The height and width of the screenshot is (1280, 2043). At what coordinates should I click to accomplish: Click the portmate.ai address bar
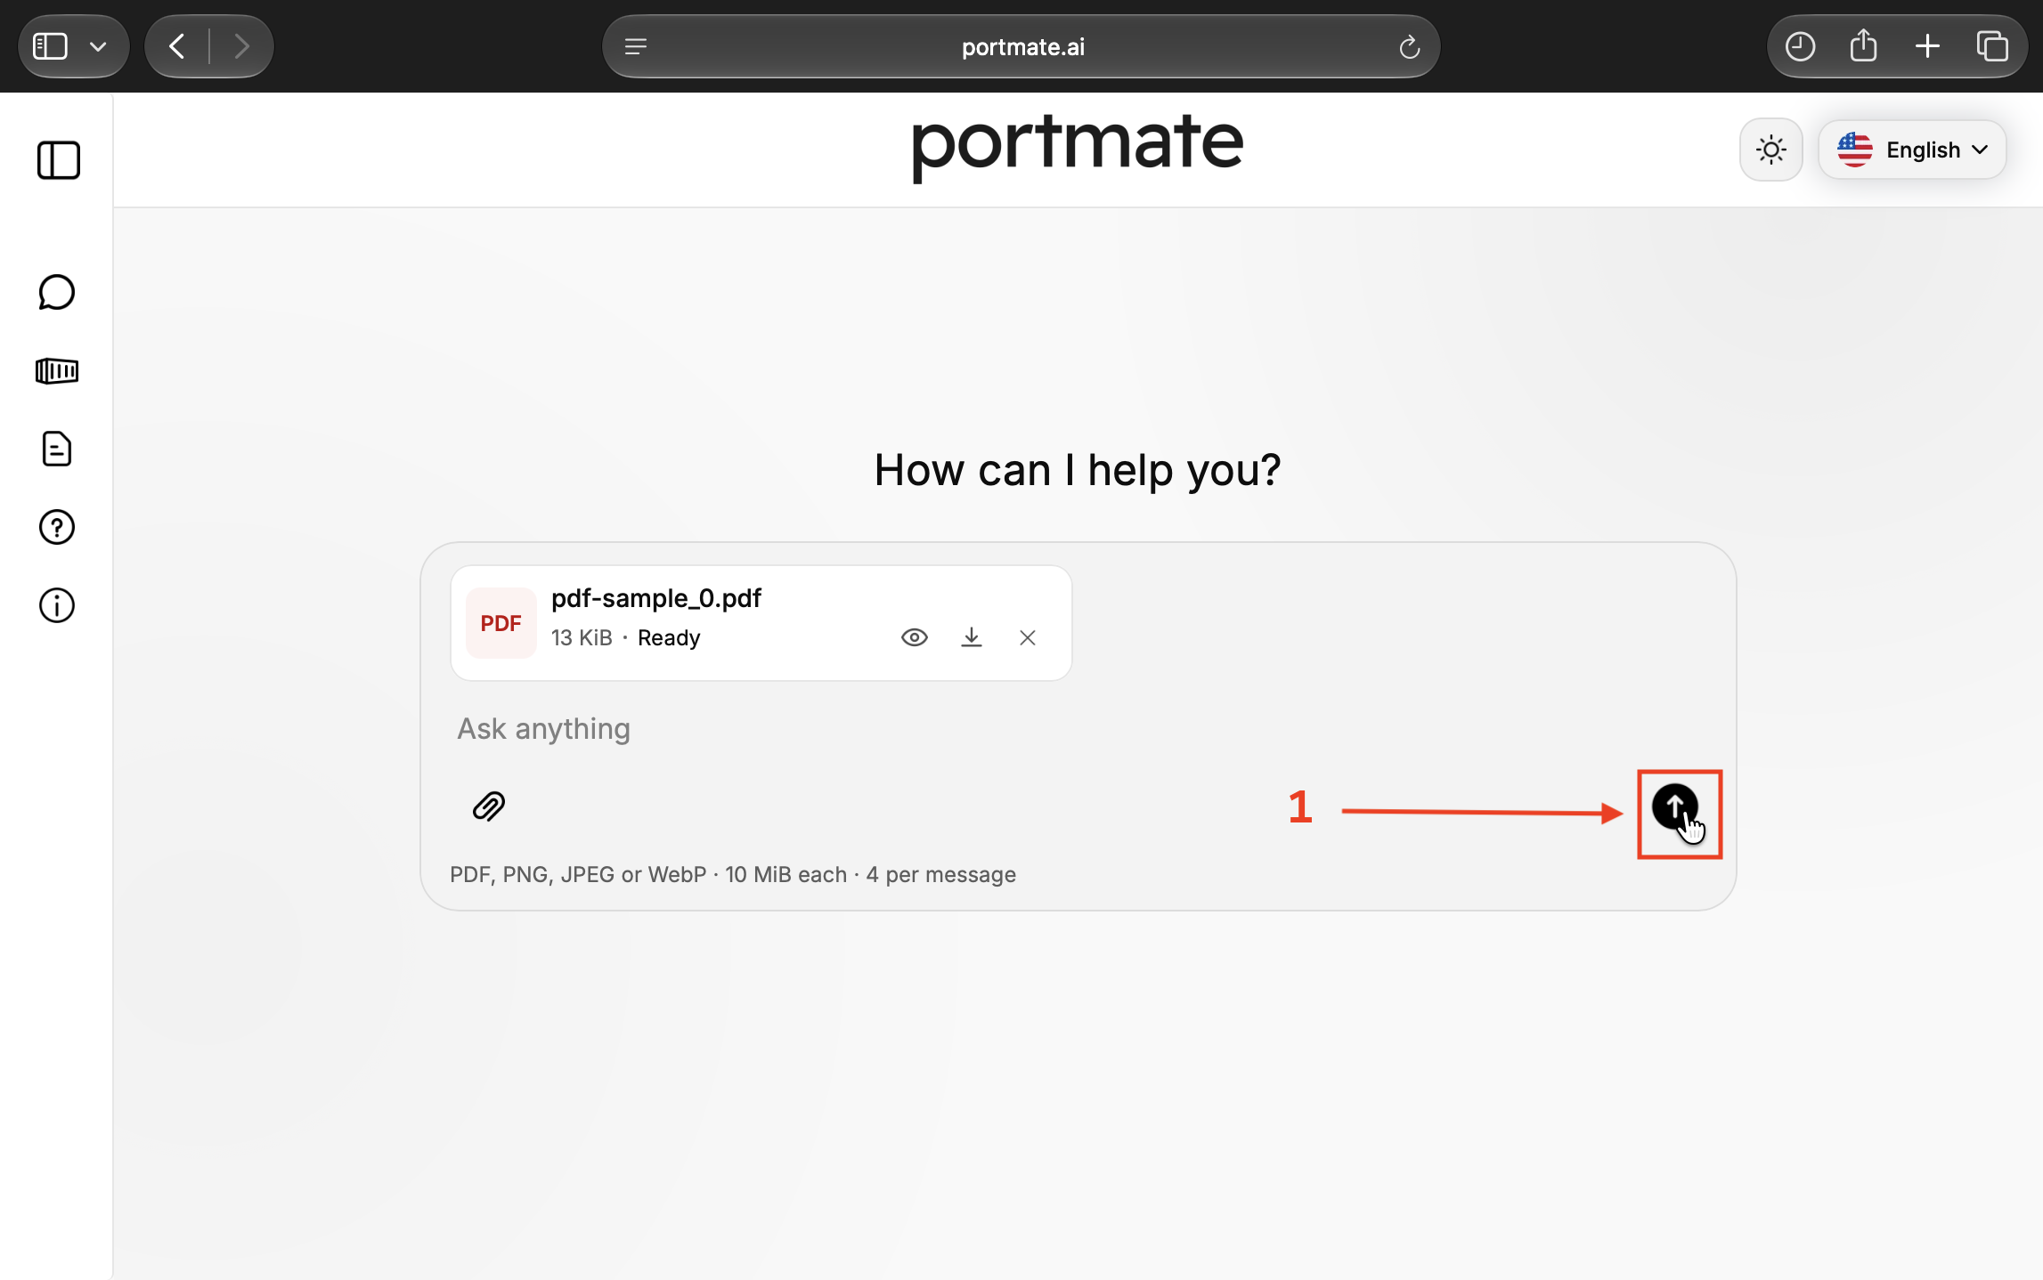tap(1021, 46)
